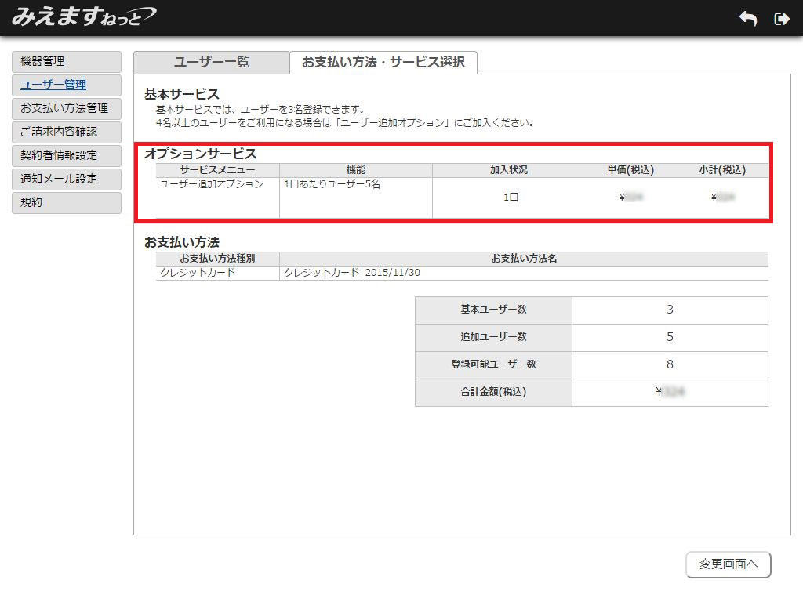Viewport: 803px width, 602px height.
Task: Click the みえますねっと logo
Action: coord(83,17)
